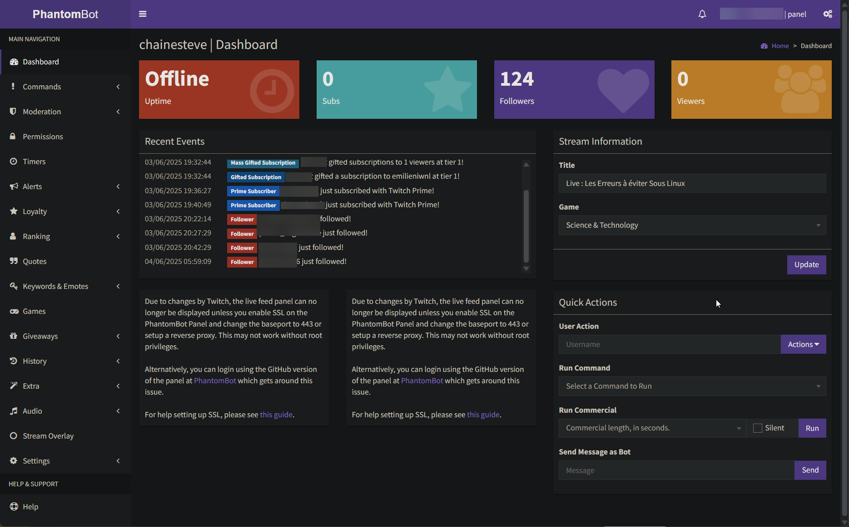Image resolution: width=849 pixels, height=527 pixels.
Task: Open the Commercial length dropdown
Action: pyautogui.click(x=652, y=428)
